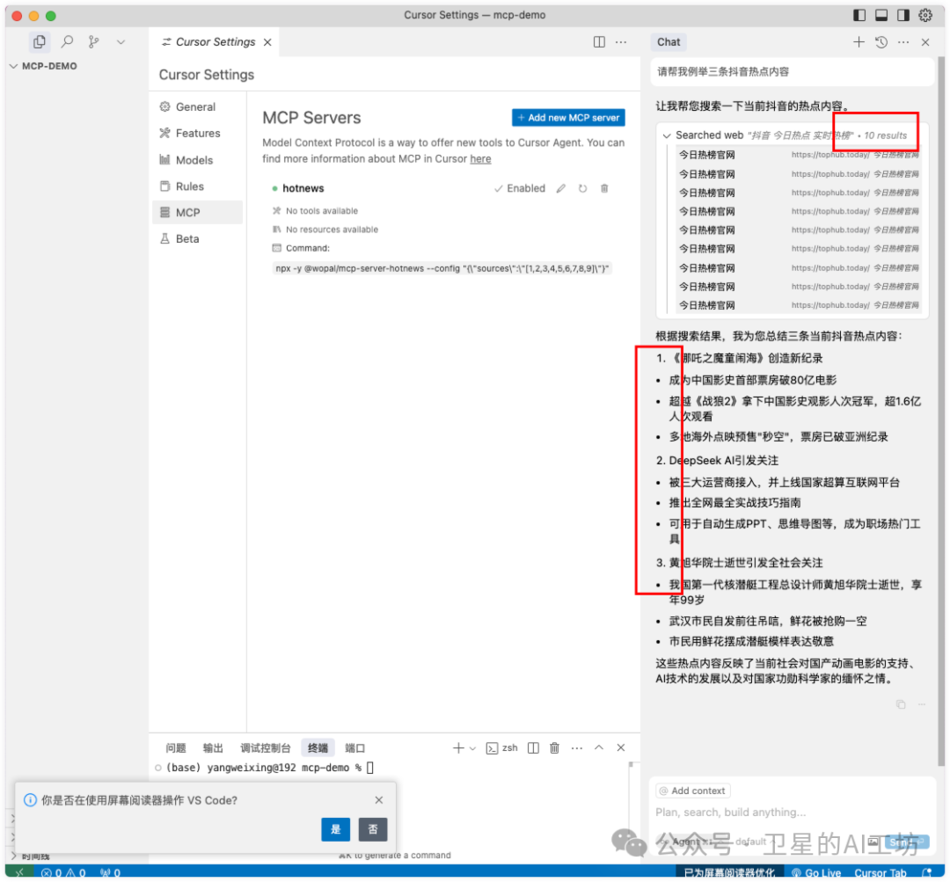Focus the chat prompt input field

pos(791,812)
